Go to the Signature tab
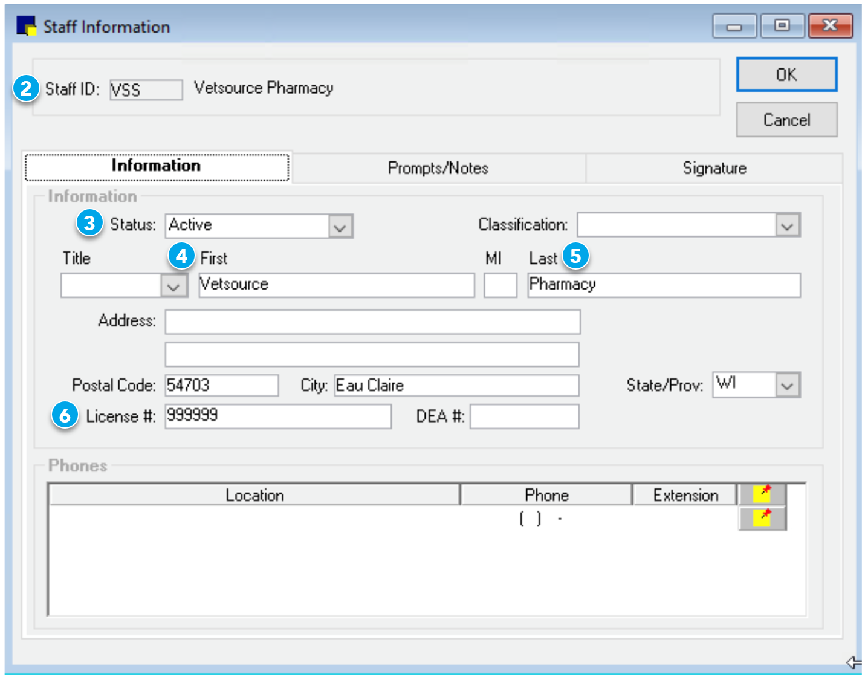This screenshot has width=868, height=680. click(714, 168)
